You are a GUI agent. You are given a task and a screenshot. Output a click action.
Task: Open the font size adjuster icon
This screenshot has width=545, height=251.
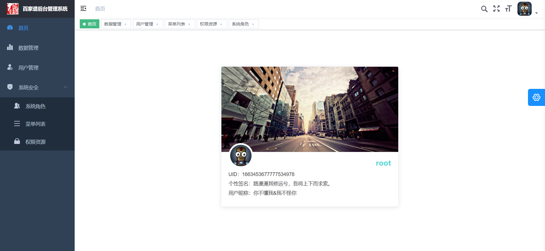click(508, 9)
